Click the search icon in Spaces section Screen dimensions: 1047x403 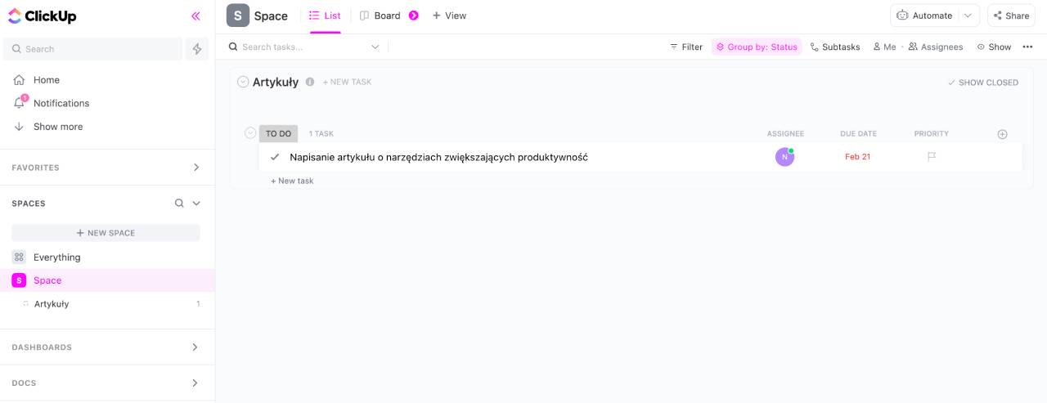(179, 204)
